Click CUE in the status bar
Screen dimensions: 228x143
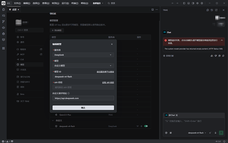click(218, 141)
